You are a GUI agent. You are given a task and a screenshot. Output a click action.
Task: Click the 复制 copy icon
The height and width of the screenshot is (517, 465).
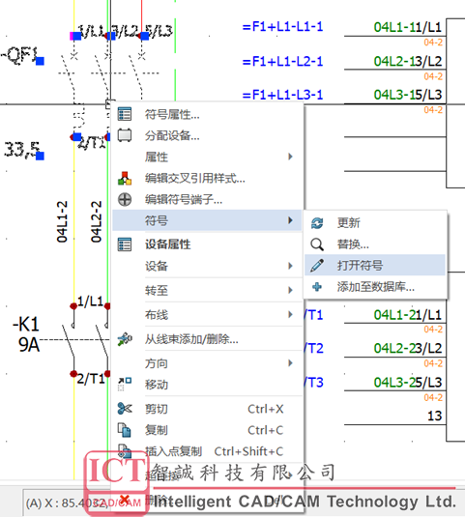coord(125,430)
